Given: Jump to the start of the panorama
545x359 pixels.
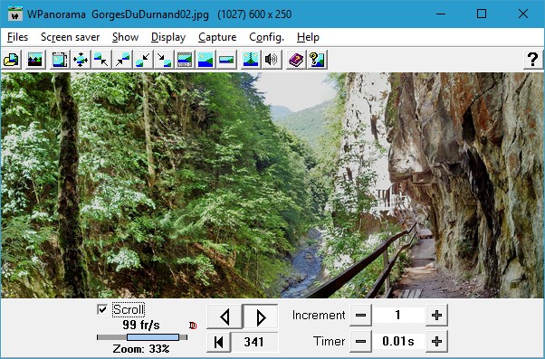Looking at the screenshot, I should 218,342.
